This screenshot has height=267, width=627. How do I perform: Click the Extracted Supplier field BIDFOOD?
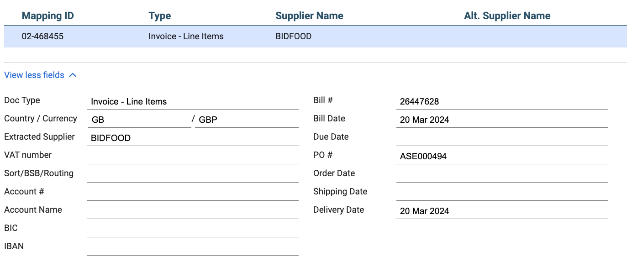193,138
